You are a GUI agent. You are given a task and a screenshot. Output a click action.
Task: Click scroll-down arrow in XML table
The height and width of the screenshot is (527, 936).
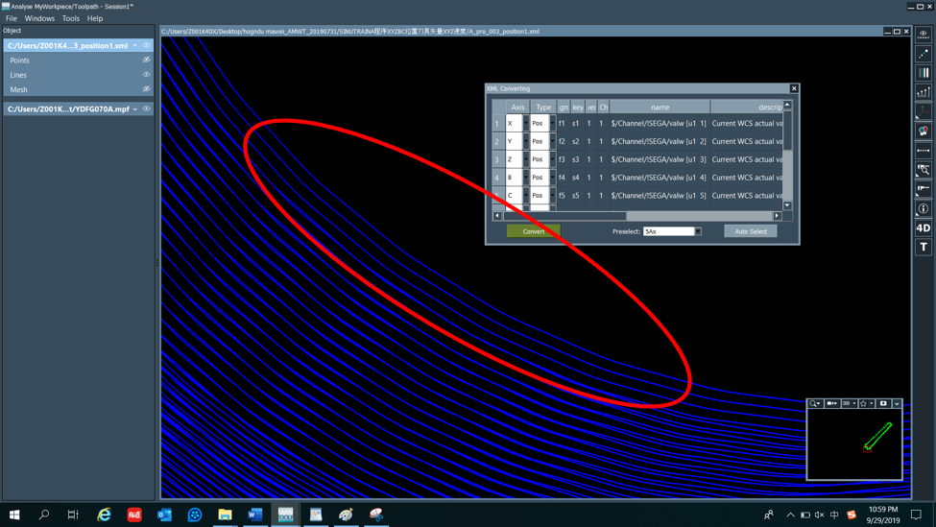tap(787, 205)
